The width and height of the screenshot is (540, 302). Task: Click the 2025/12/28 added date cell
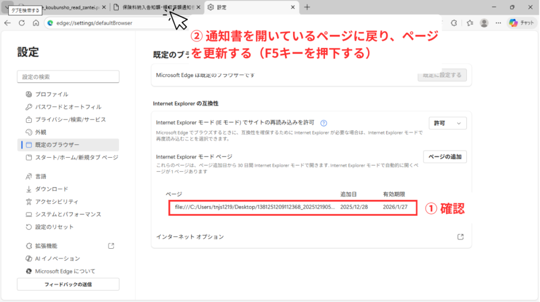point(354,207)
